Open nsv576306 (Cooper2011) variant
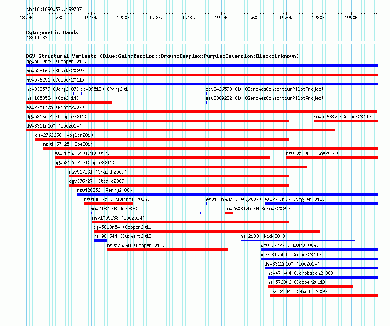The height and width of the screenshot is (326, 390). pyautogui.click(x=296, y=282)
